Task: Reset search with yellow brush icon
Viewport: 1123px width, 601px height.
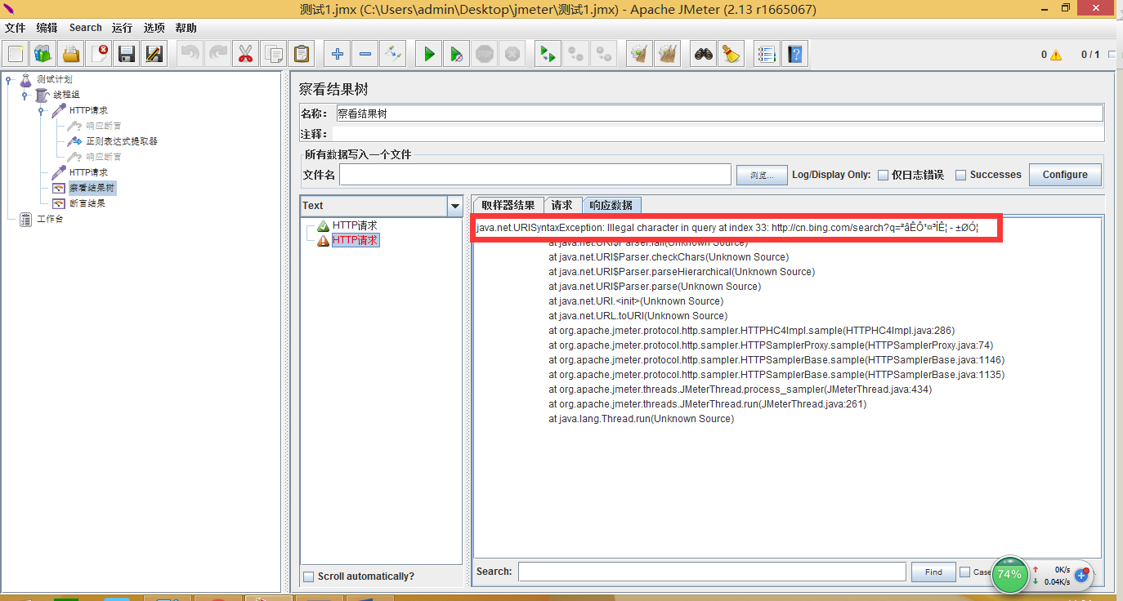Action: point(731,55)
